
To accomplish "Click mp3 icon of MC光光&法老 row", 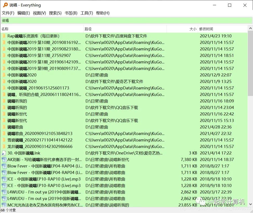I will (4, 205).
